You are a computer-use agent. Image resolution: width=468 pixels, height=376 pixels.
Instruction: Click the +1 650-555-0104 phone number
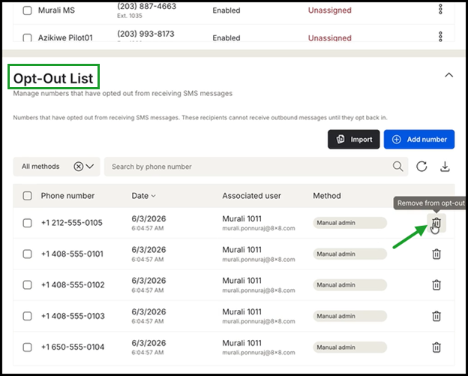click(73, 347)
